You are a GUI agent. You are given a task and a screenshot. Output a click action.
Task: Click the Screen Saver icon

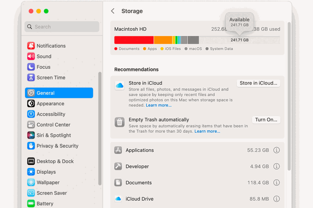click(31, 193)
